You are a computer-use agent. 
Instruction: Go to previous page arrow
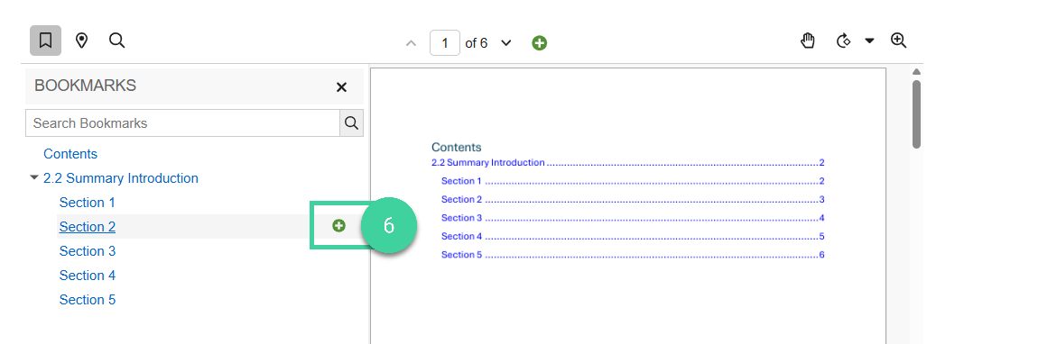click(x=411, y=43)
